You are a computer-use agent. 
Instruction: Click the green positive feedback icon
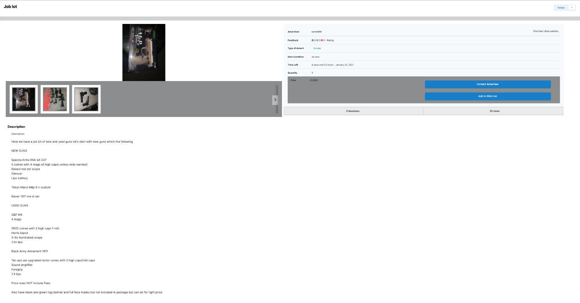(313, 40)
